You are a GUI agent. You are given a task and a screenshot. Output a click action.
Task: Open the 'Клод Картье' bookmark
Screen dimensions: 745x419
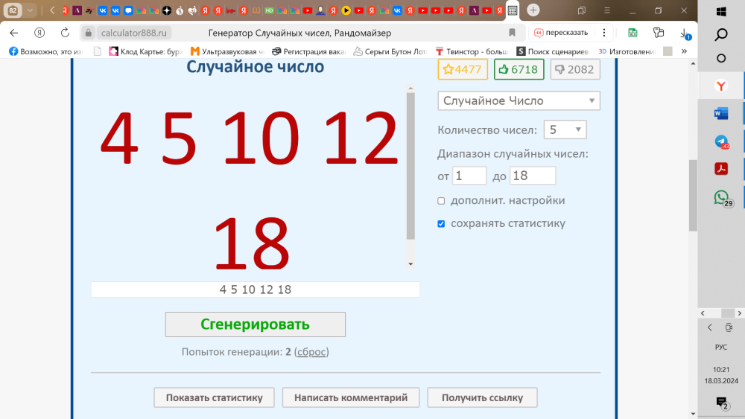pyautogui.click(x=145, y=51)
